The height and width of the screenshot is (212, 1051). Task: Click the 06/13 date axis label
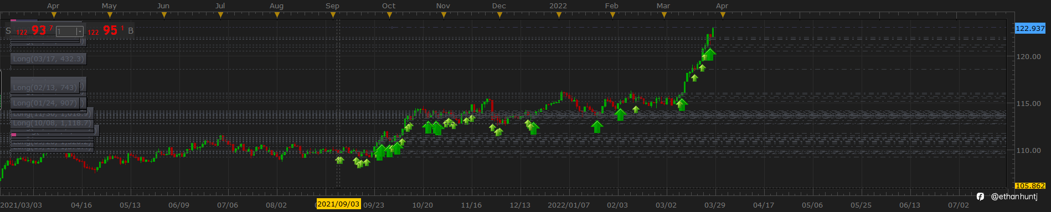point(910,205)
